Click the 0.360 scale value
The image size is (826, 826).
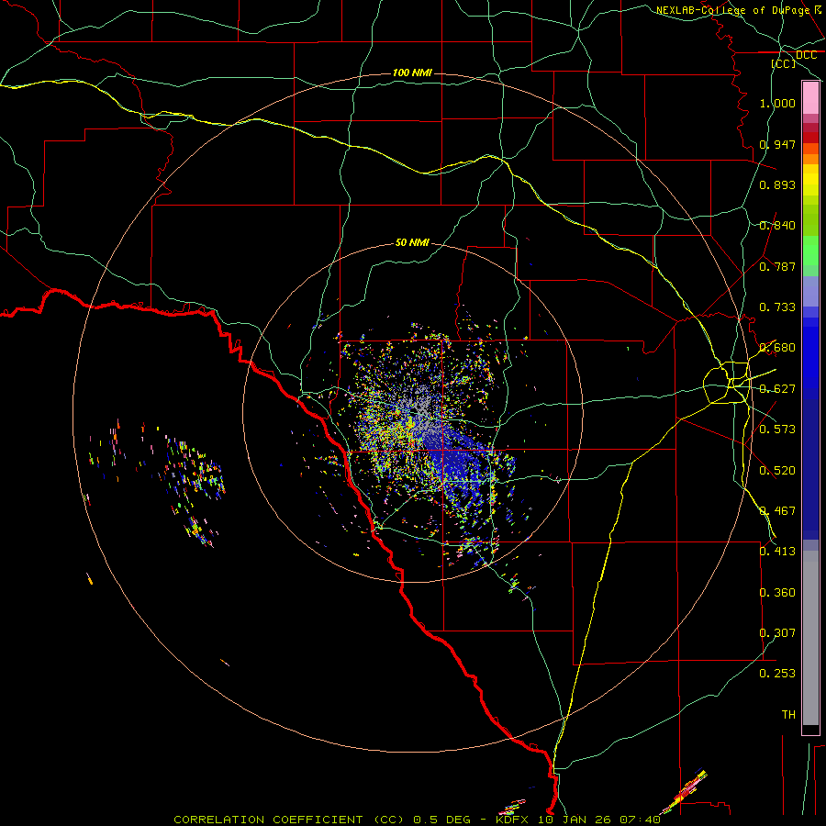tap(777, 593)
